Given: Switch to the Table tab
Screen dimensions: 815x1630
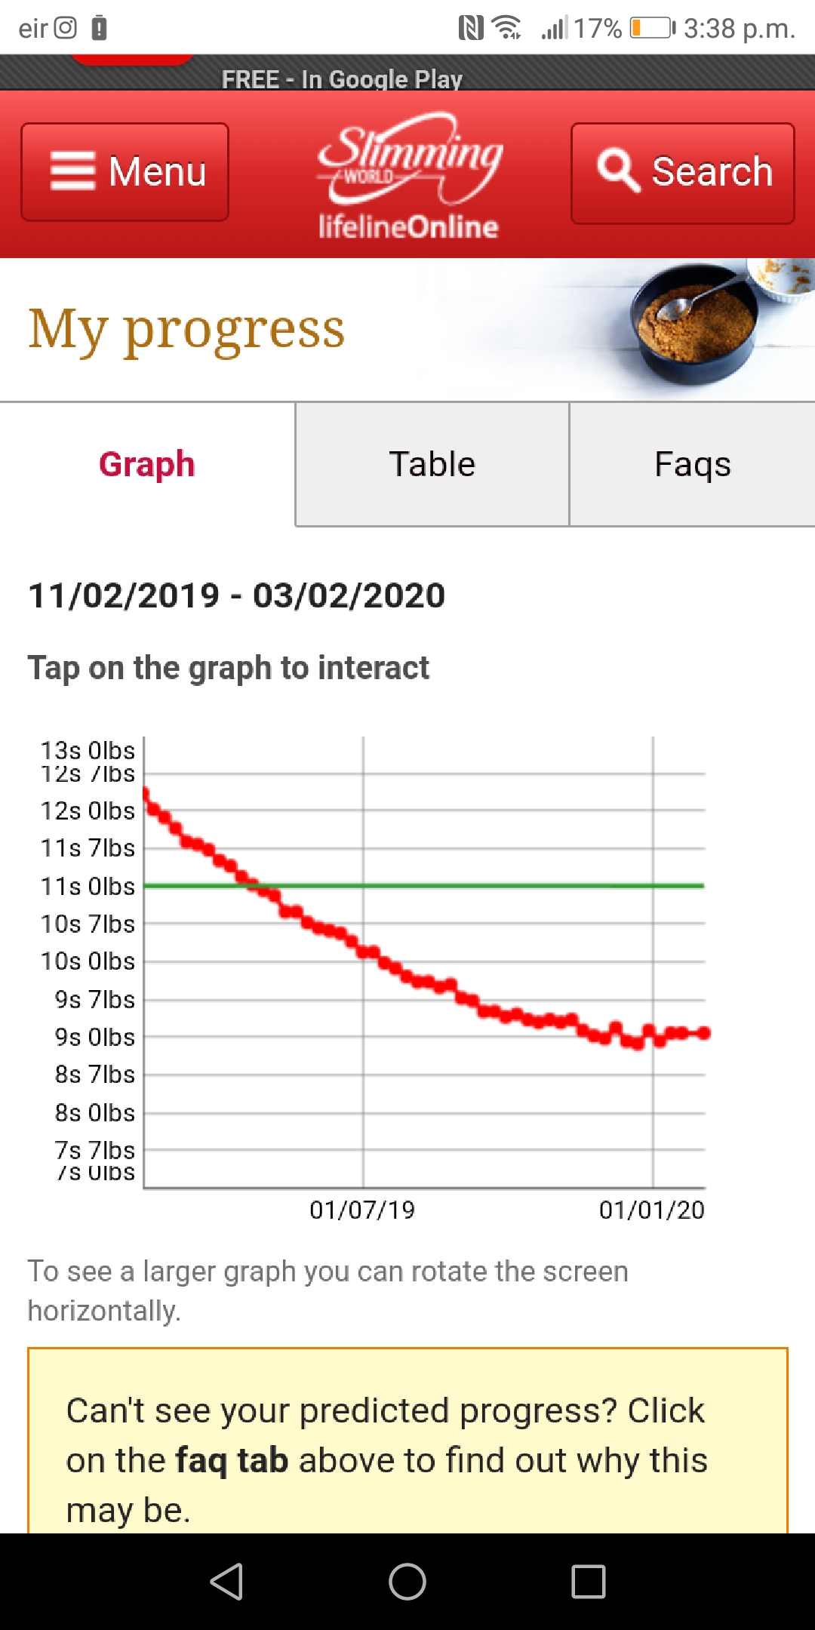Looking at the screenshot, I should click(x=432, y=464).
